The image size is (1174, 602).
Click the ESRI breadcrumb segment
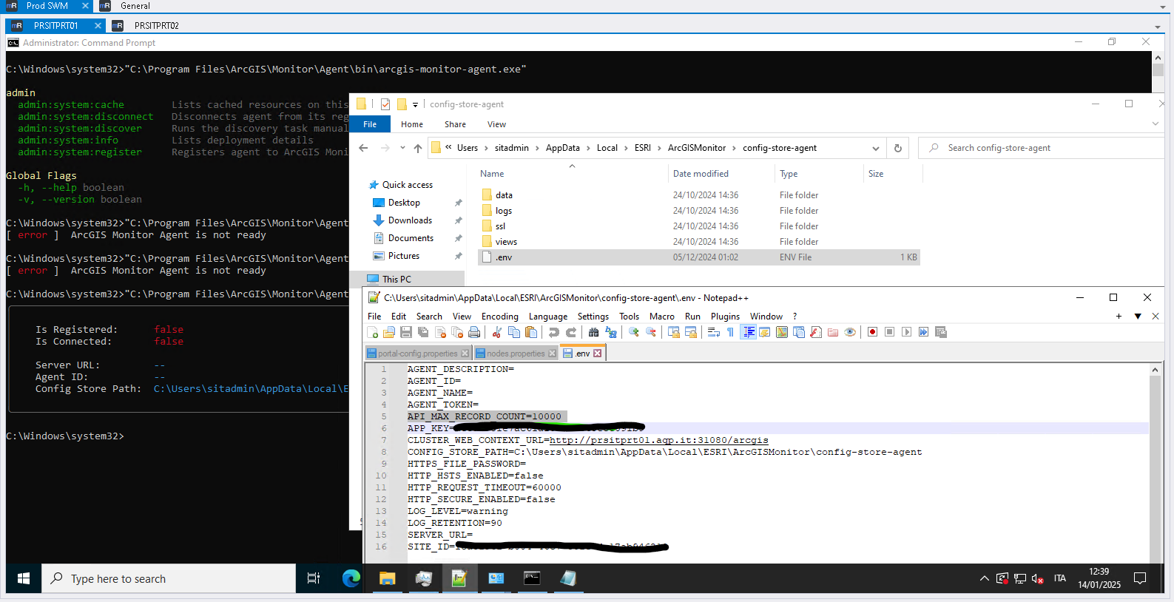[x=643, y=148]
